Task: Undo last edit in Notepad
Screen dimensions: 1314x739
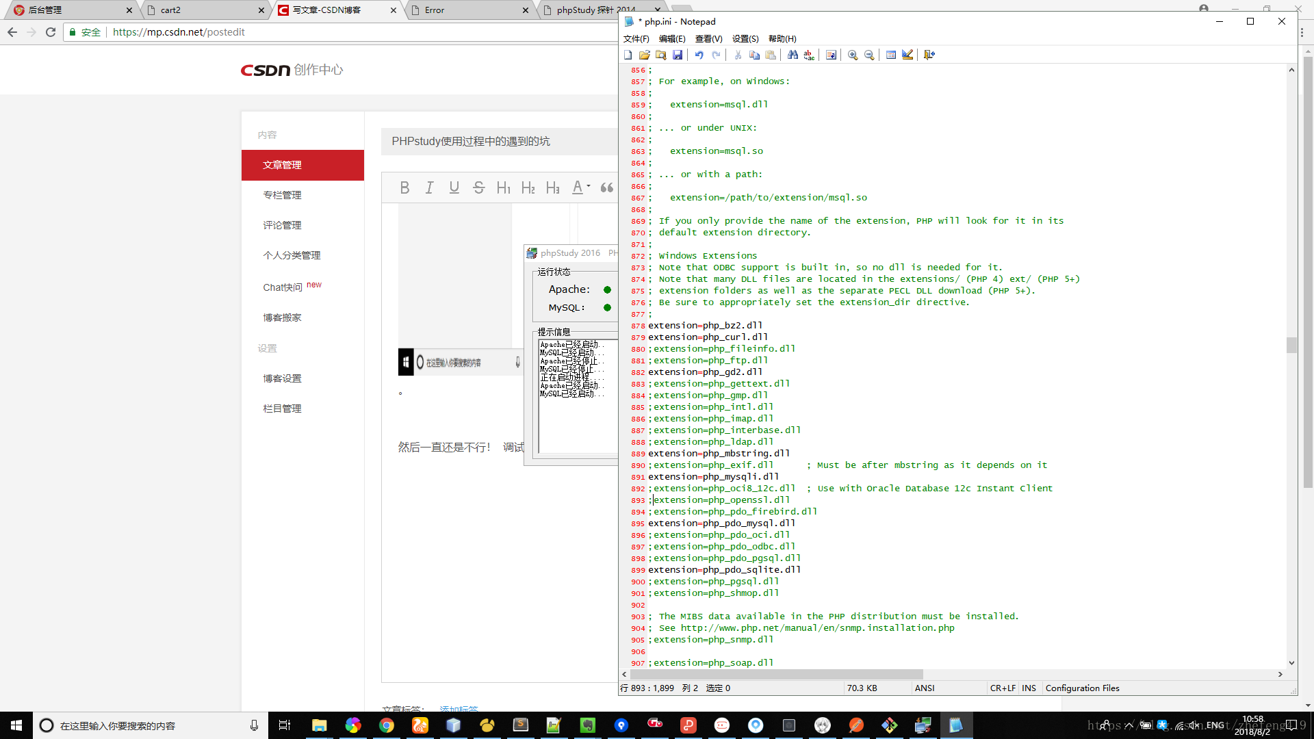Action: (699, 55)
